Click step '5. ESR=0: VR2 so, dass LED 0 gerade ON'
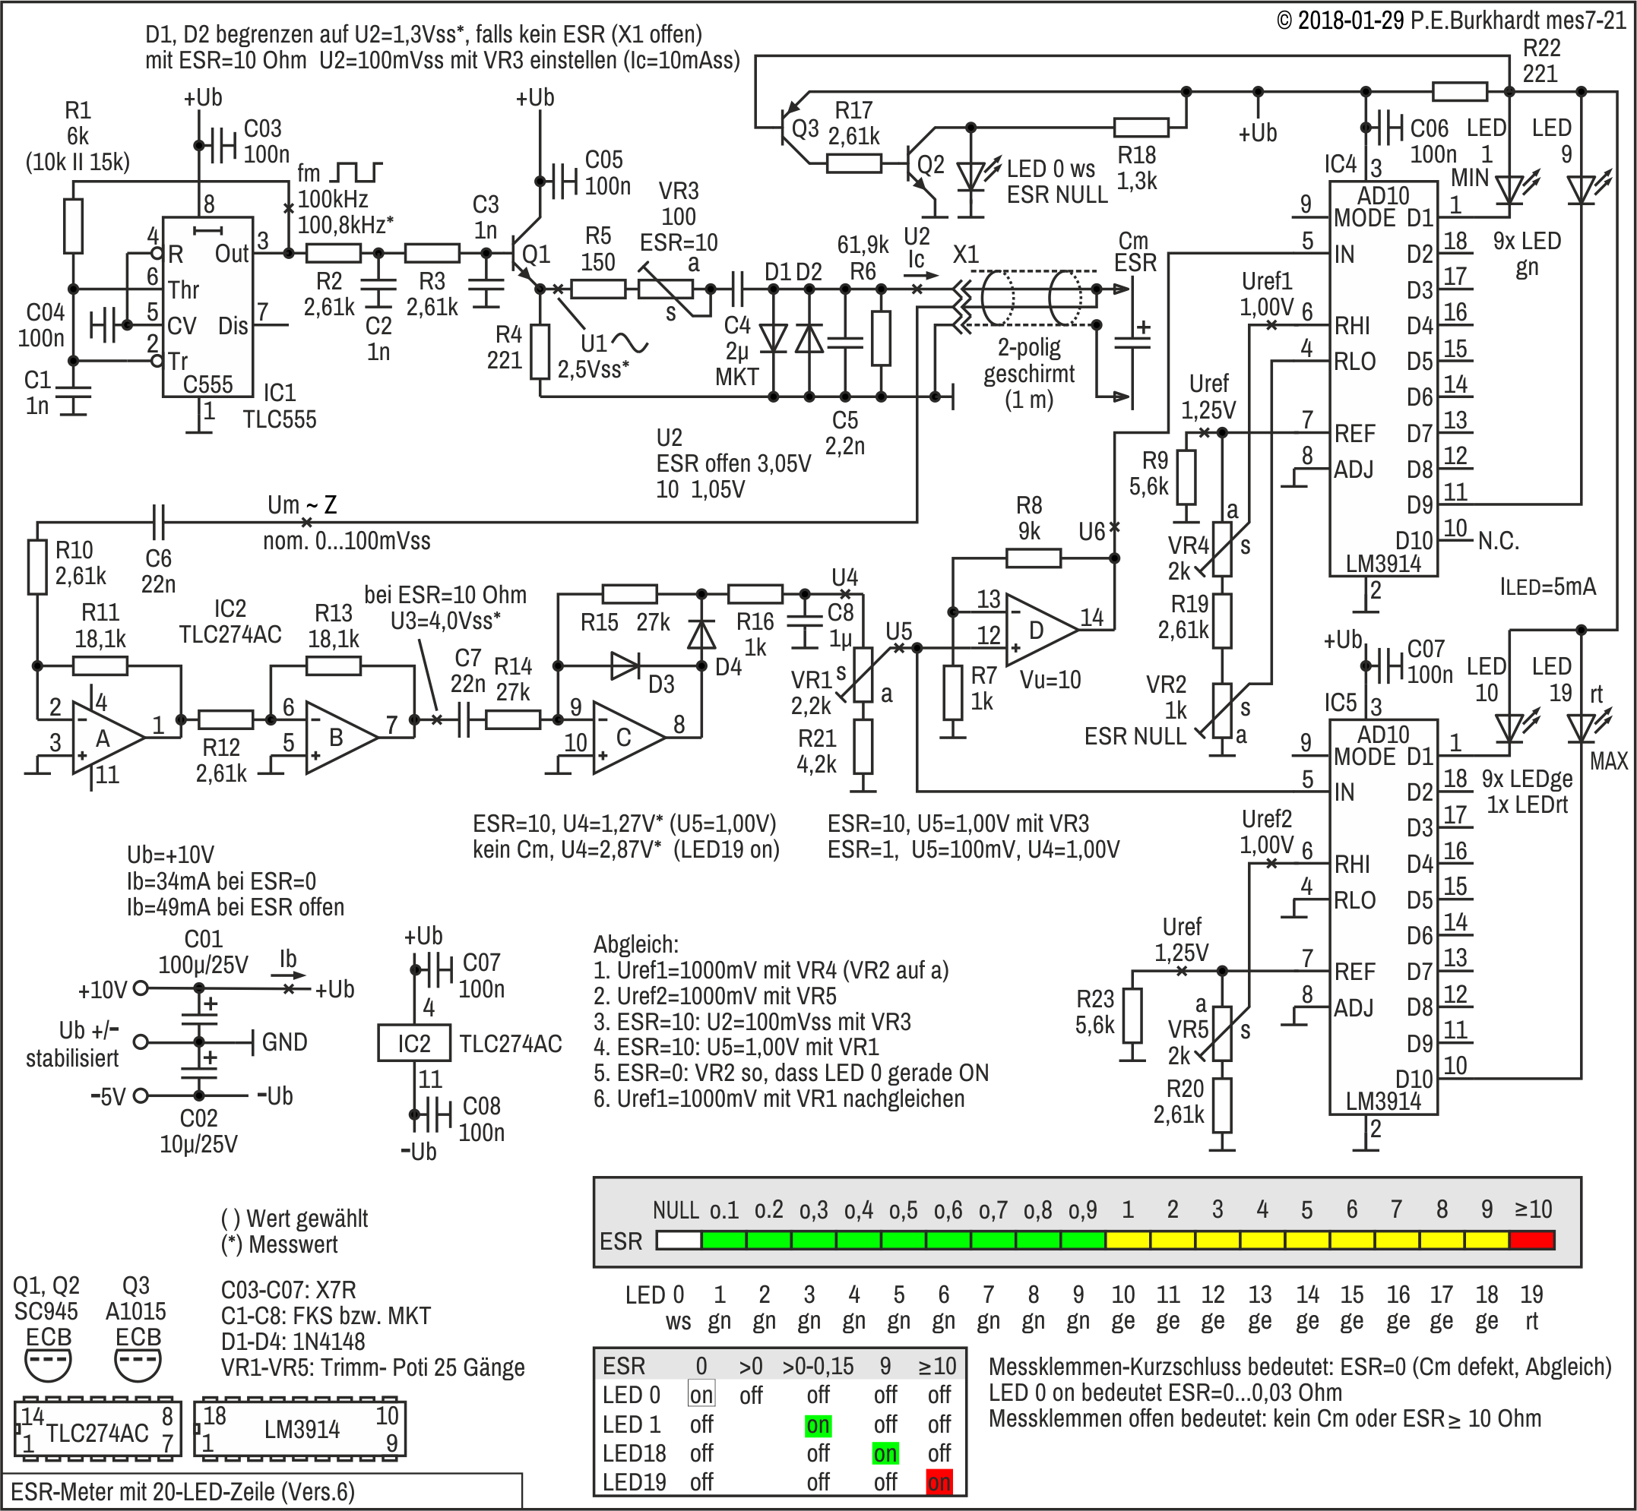Screen dimensions: 1637x1511 pyautogui.click(x=791, y=1073)
